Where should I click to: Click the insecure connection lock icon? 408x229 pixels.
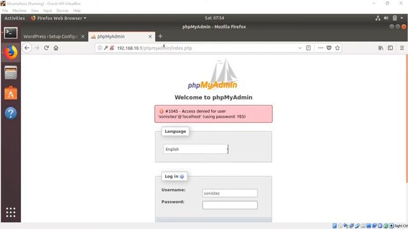[x=112, y=48]
